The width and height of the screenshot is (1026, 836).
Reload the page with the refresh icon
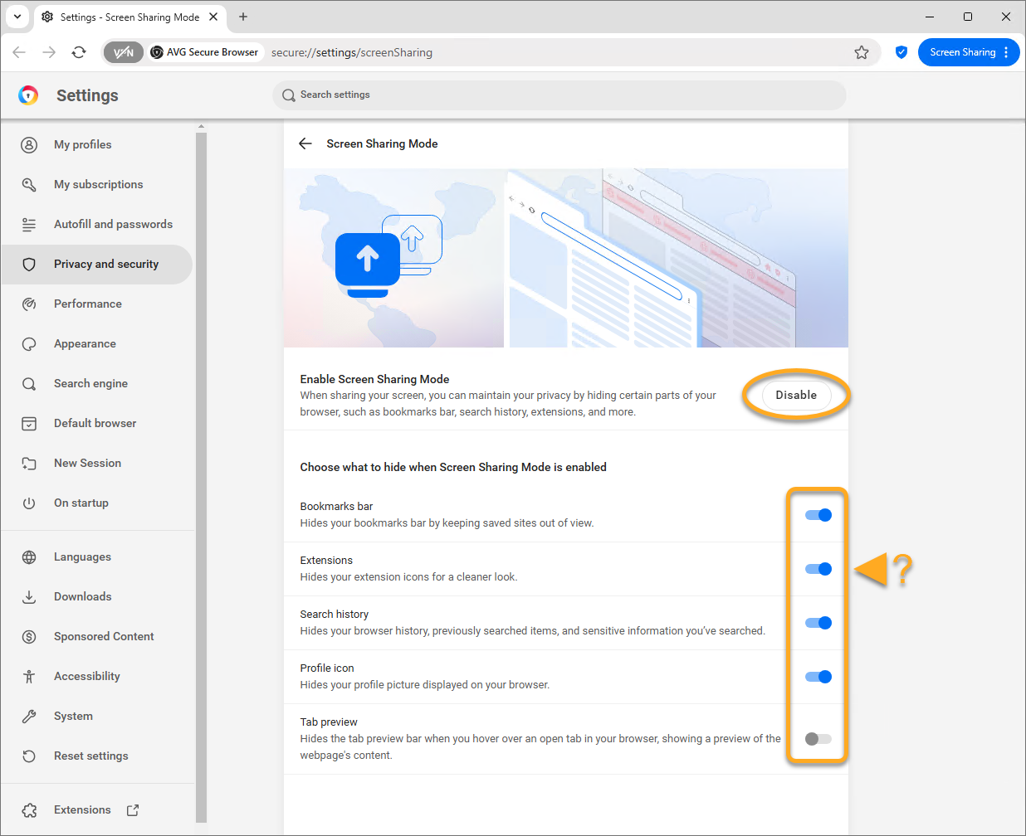coord(79,52)
